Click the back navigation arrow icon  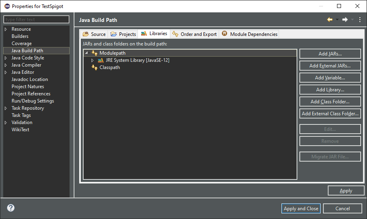coord(330,20)
